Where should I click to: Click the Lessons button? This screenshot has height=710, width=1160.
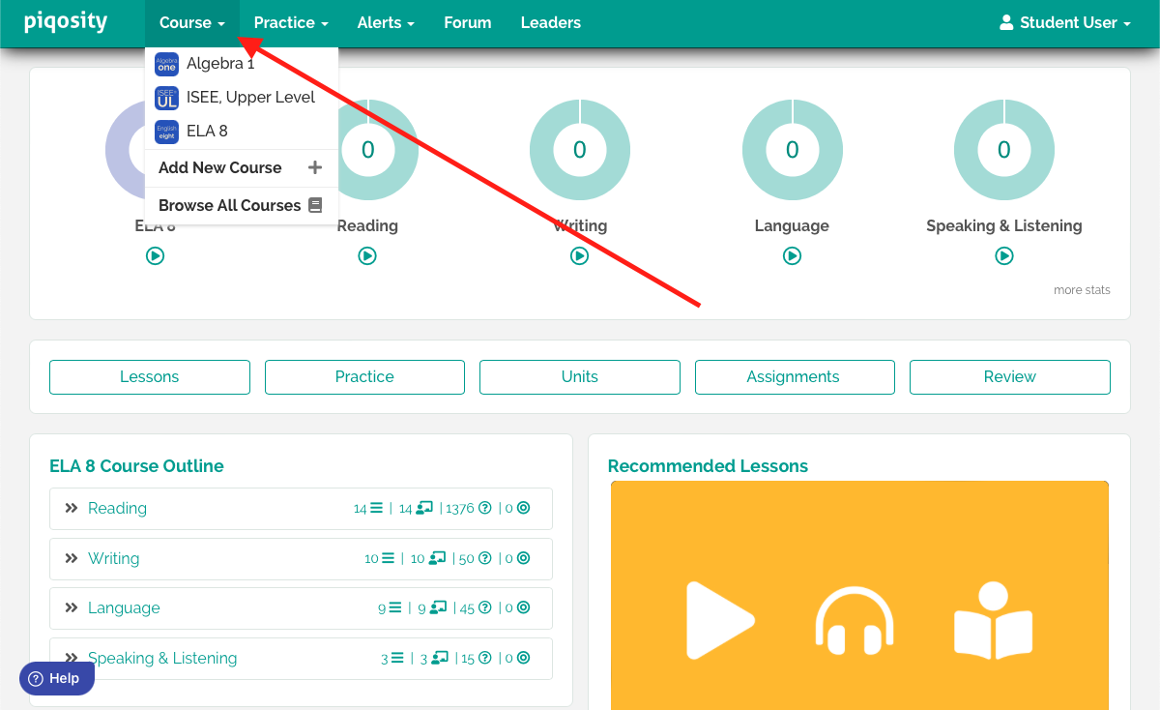150,377
